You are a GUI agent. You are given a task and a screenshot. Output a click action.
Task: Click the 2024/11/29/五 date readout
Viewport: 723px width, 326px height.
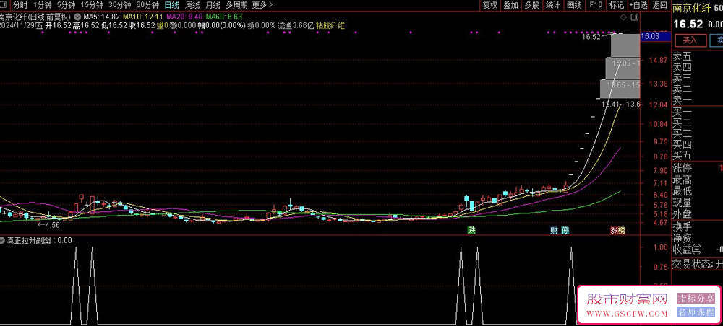[x=21, y=26]
